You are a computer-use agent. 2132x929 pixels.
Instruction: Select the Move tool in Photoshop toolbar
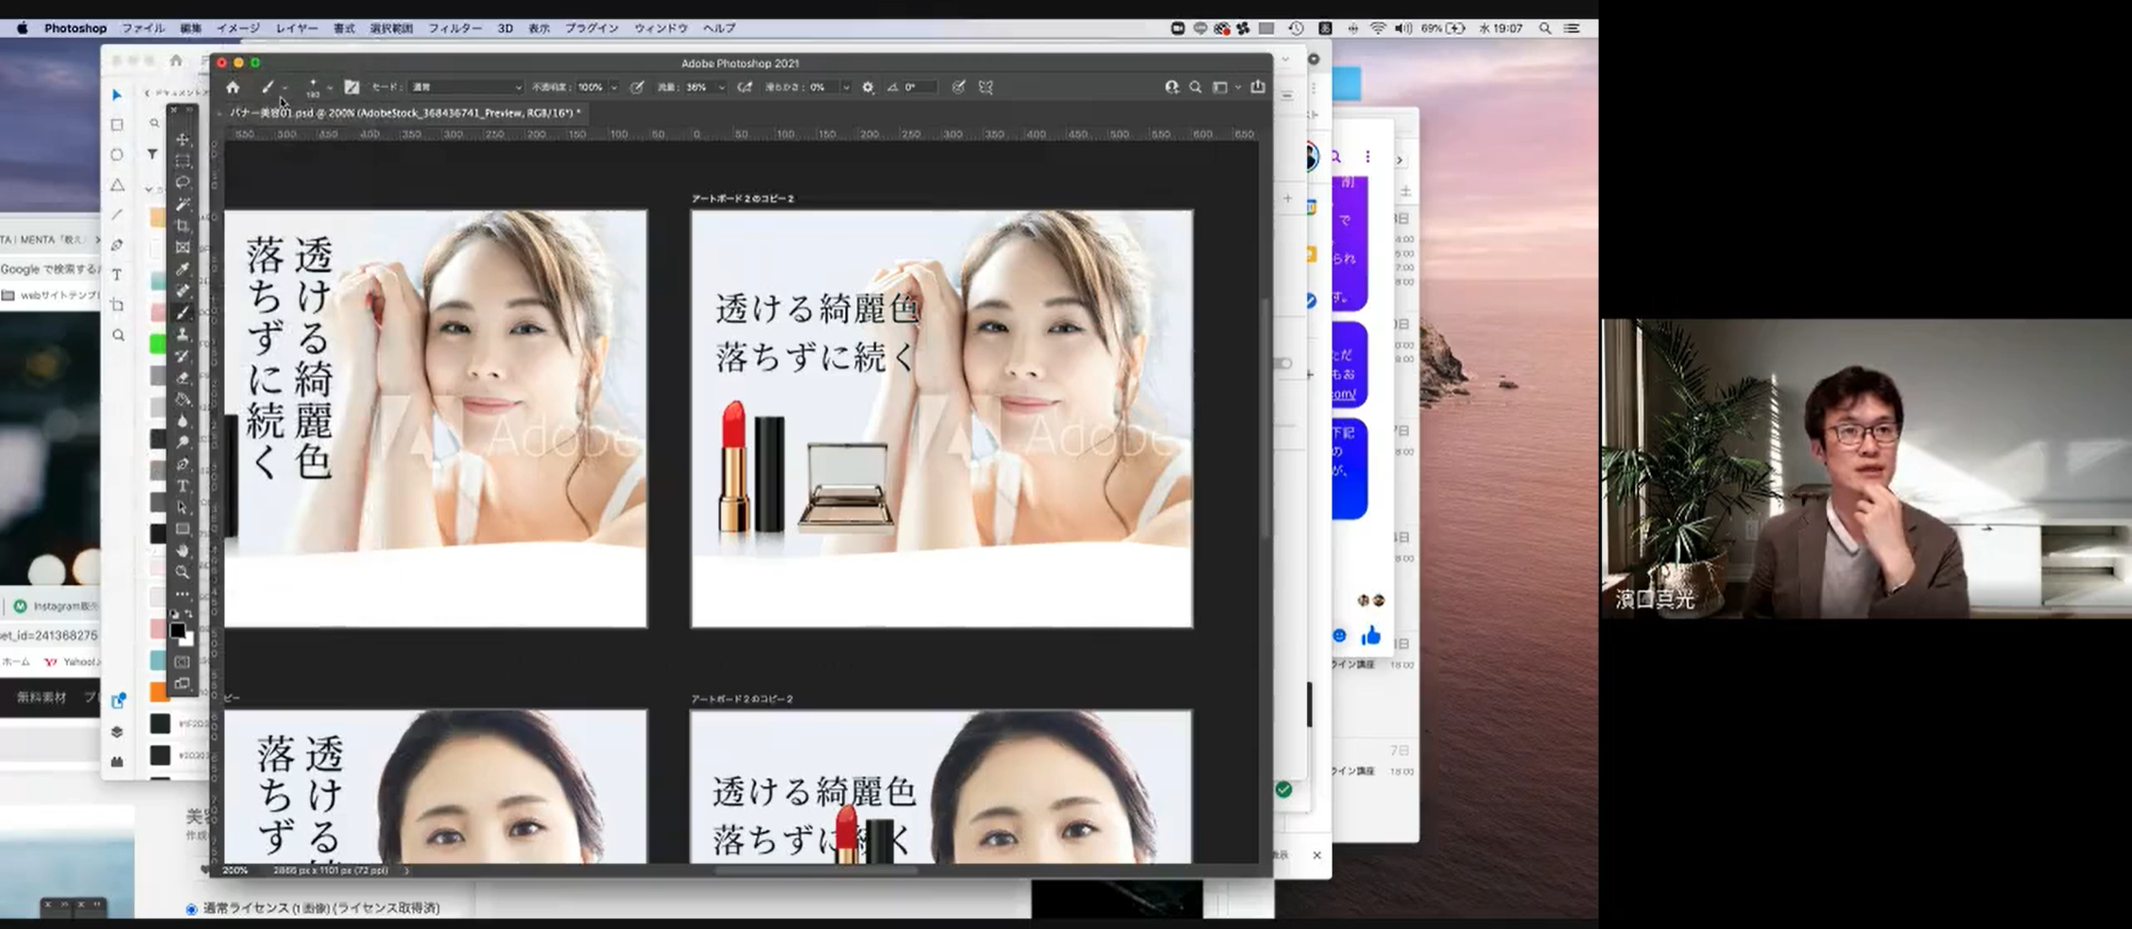point(182,139)
